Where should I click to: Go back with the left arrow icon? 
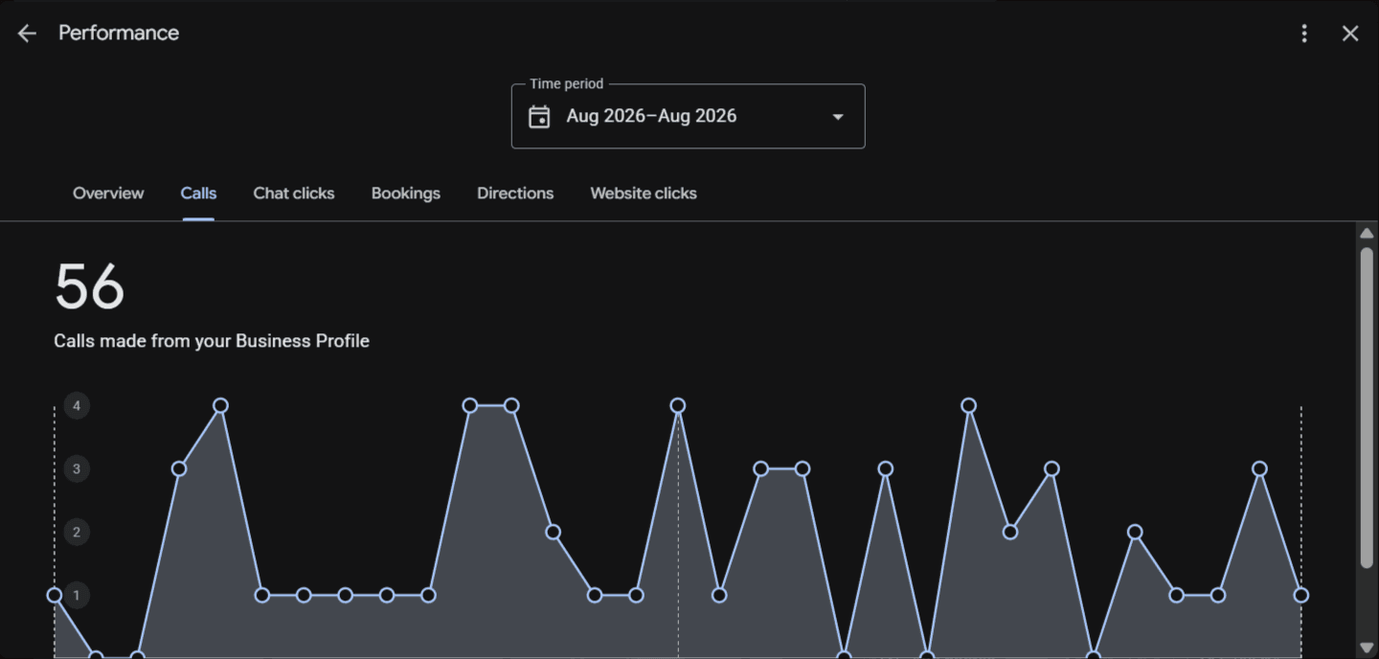pyautogui.click(x=27, y=34)
